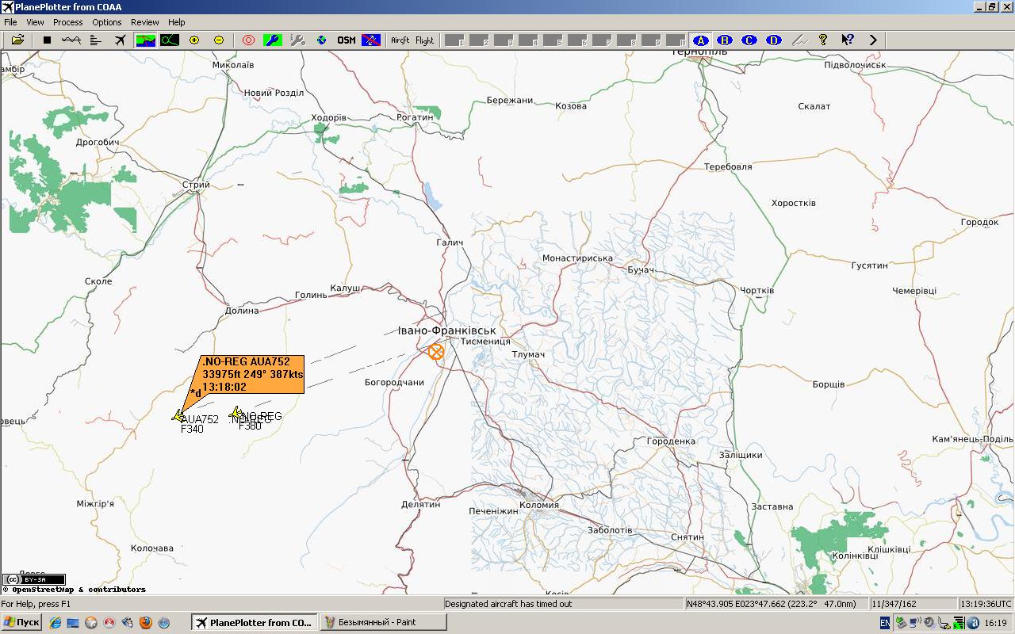1015x634 pixels.
Task: Open the Help menu
Action: [177, 22]
